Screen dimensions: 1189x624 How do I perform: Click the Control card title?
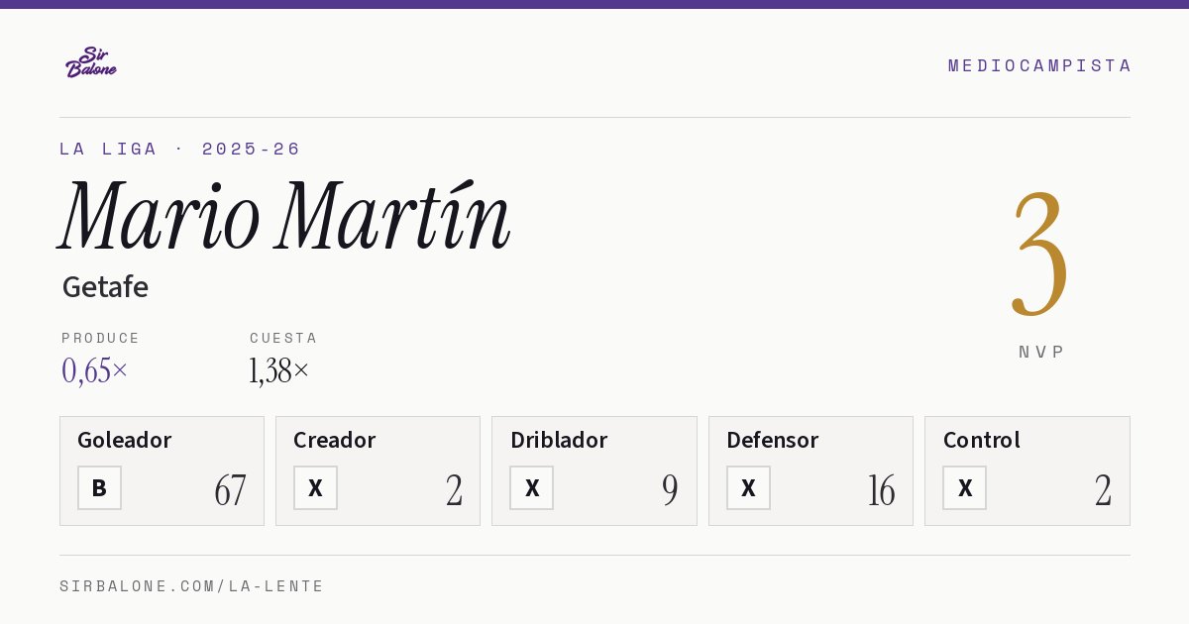[981, 440]
